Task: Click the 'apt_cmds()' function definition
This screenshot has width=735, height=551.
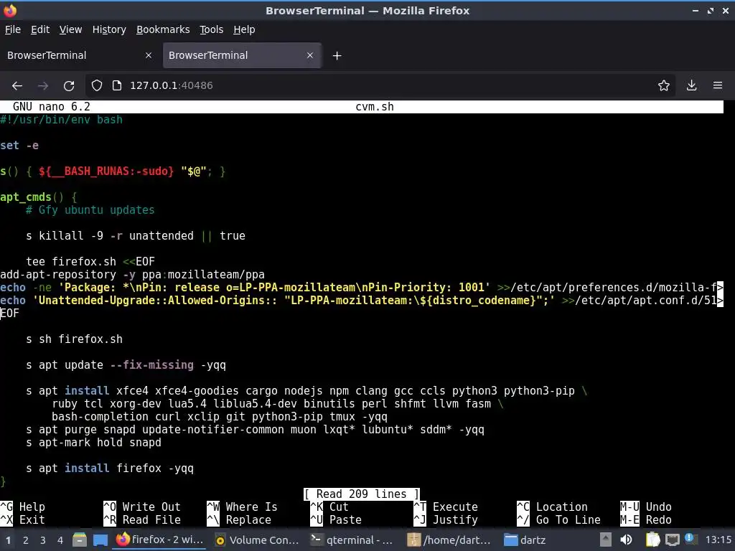Action: pos(39,197)
